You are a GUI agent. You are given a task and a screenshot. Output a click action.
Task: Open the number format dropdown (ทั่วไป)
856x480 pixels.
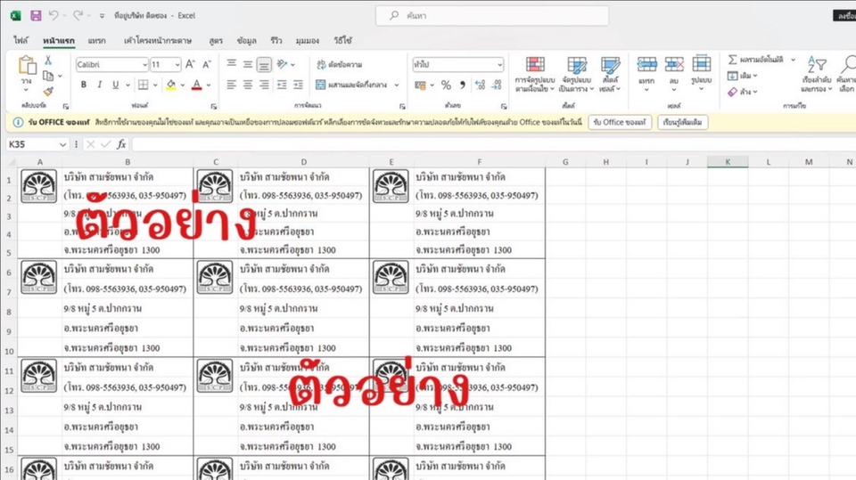[499, 64]
